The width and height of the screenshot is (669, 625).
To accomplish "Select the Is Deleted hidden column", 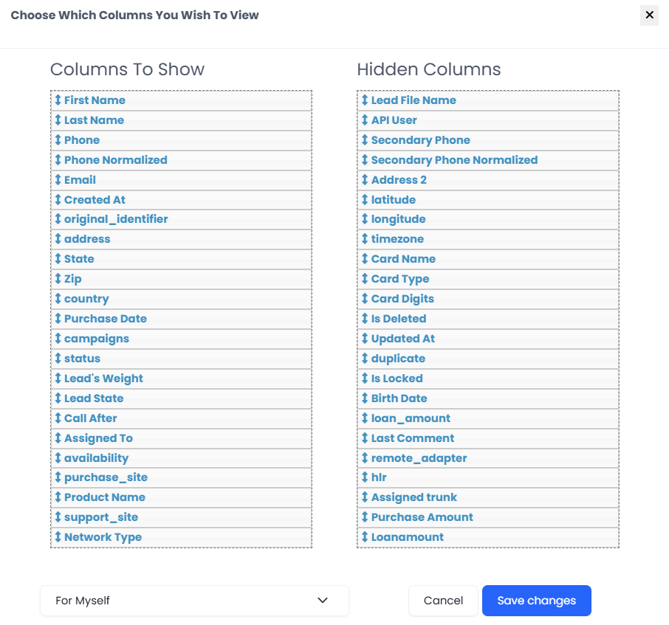I will [x=487, y=318].
